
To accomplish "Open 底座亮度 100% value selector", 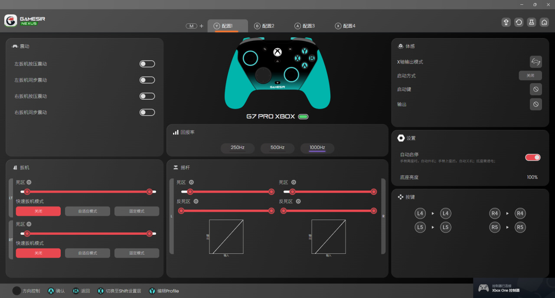I will click(x=532, y=177).
